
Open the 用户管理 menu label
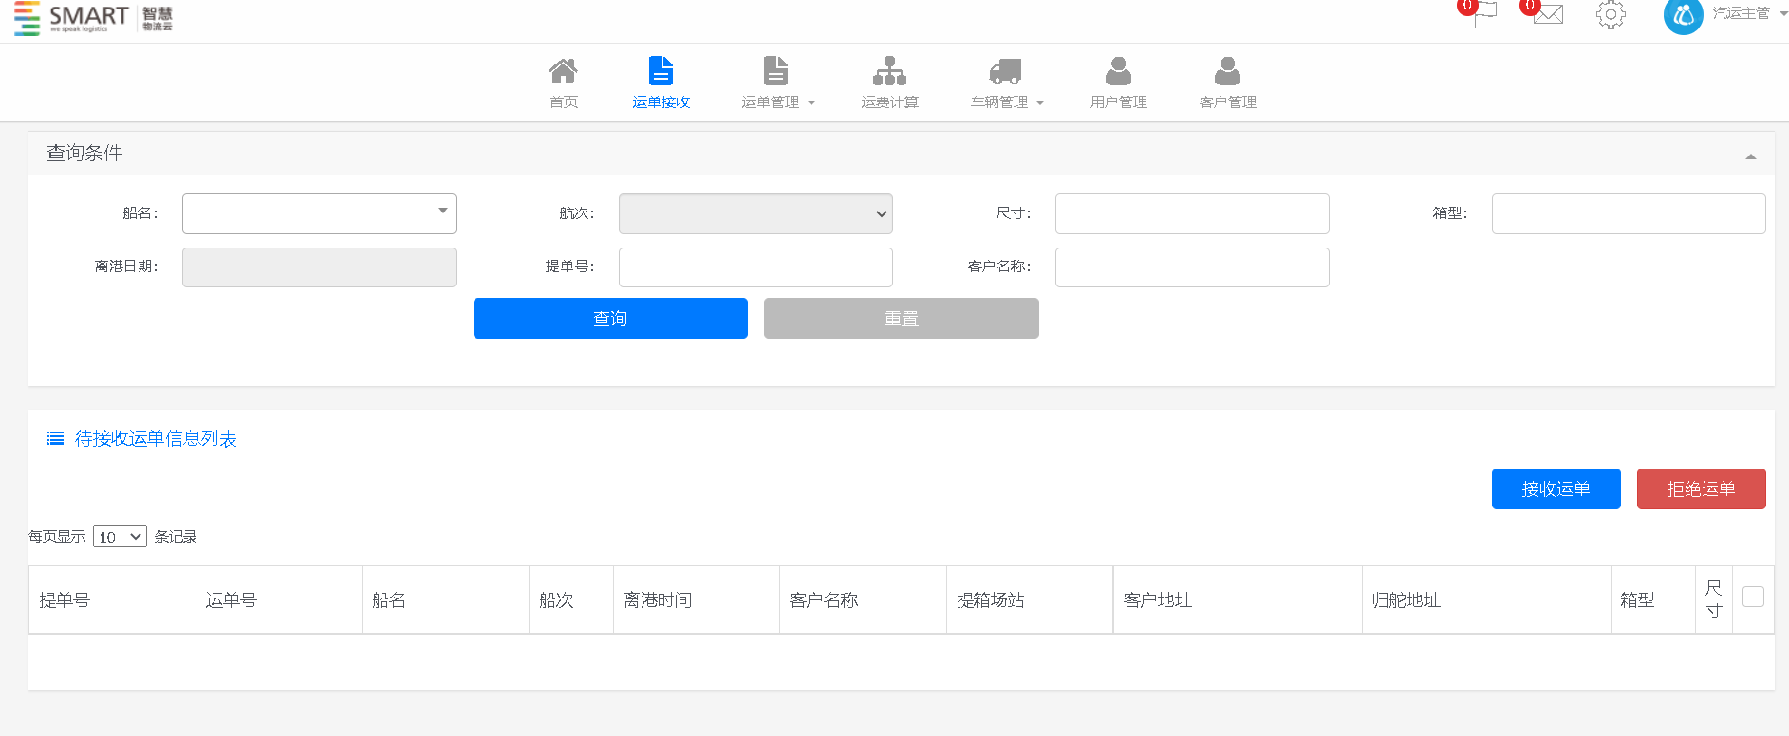click(x=1119, y=102)
